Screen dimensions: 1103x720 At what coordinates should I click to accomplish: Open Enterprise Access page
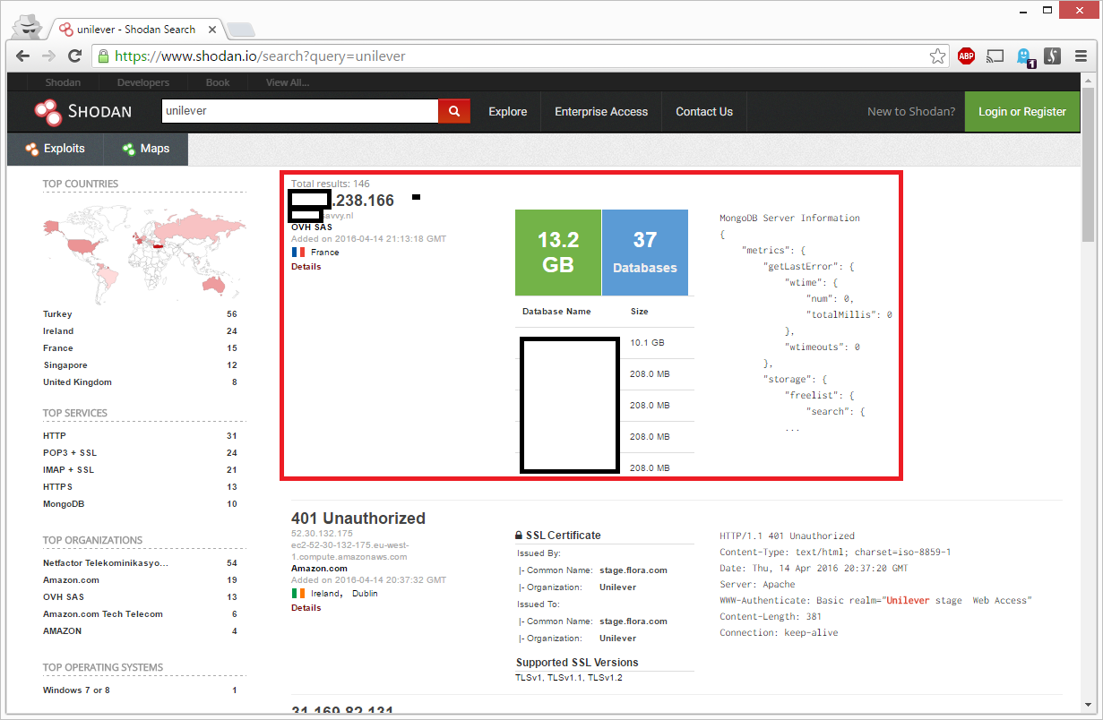pyautogui.click(x=601, y=112)
